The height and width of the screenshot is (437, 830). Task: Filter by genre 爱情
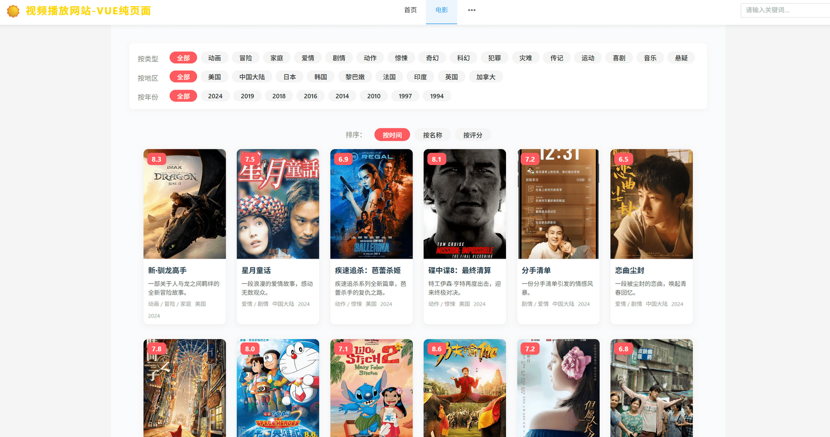point(308,58)
